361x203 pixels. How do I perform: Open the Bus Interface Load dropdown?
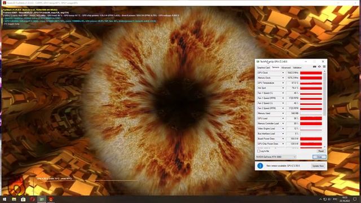point(283,134)
